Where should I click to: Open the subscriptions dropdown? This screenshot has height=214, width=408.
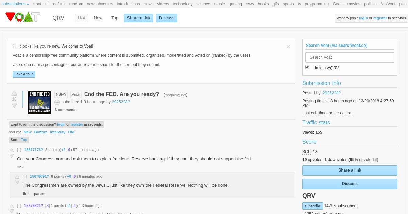(x=15, y=4)
